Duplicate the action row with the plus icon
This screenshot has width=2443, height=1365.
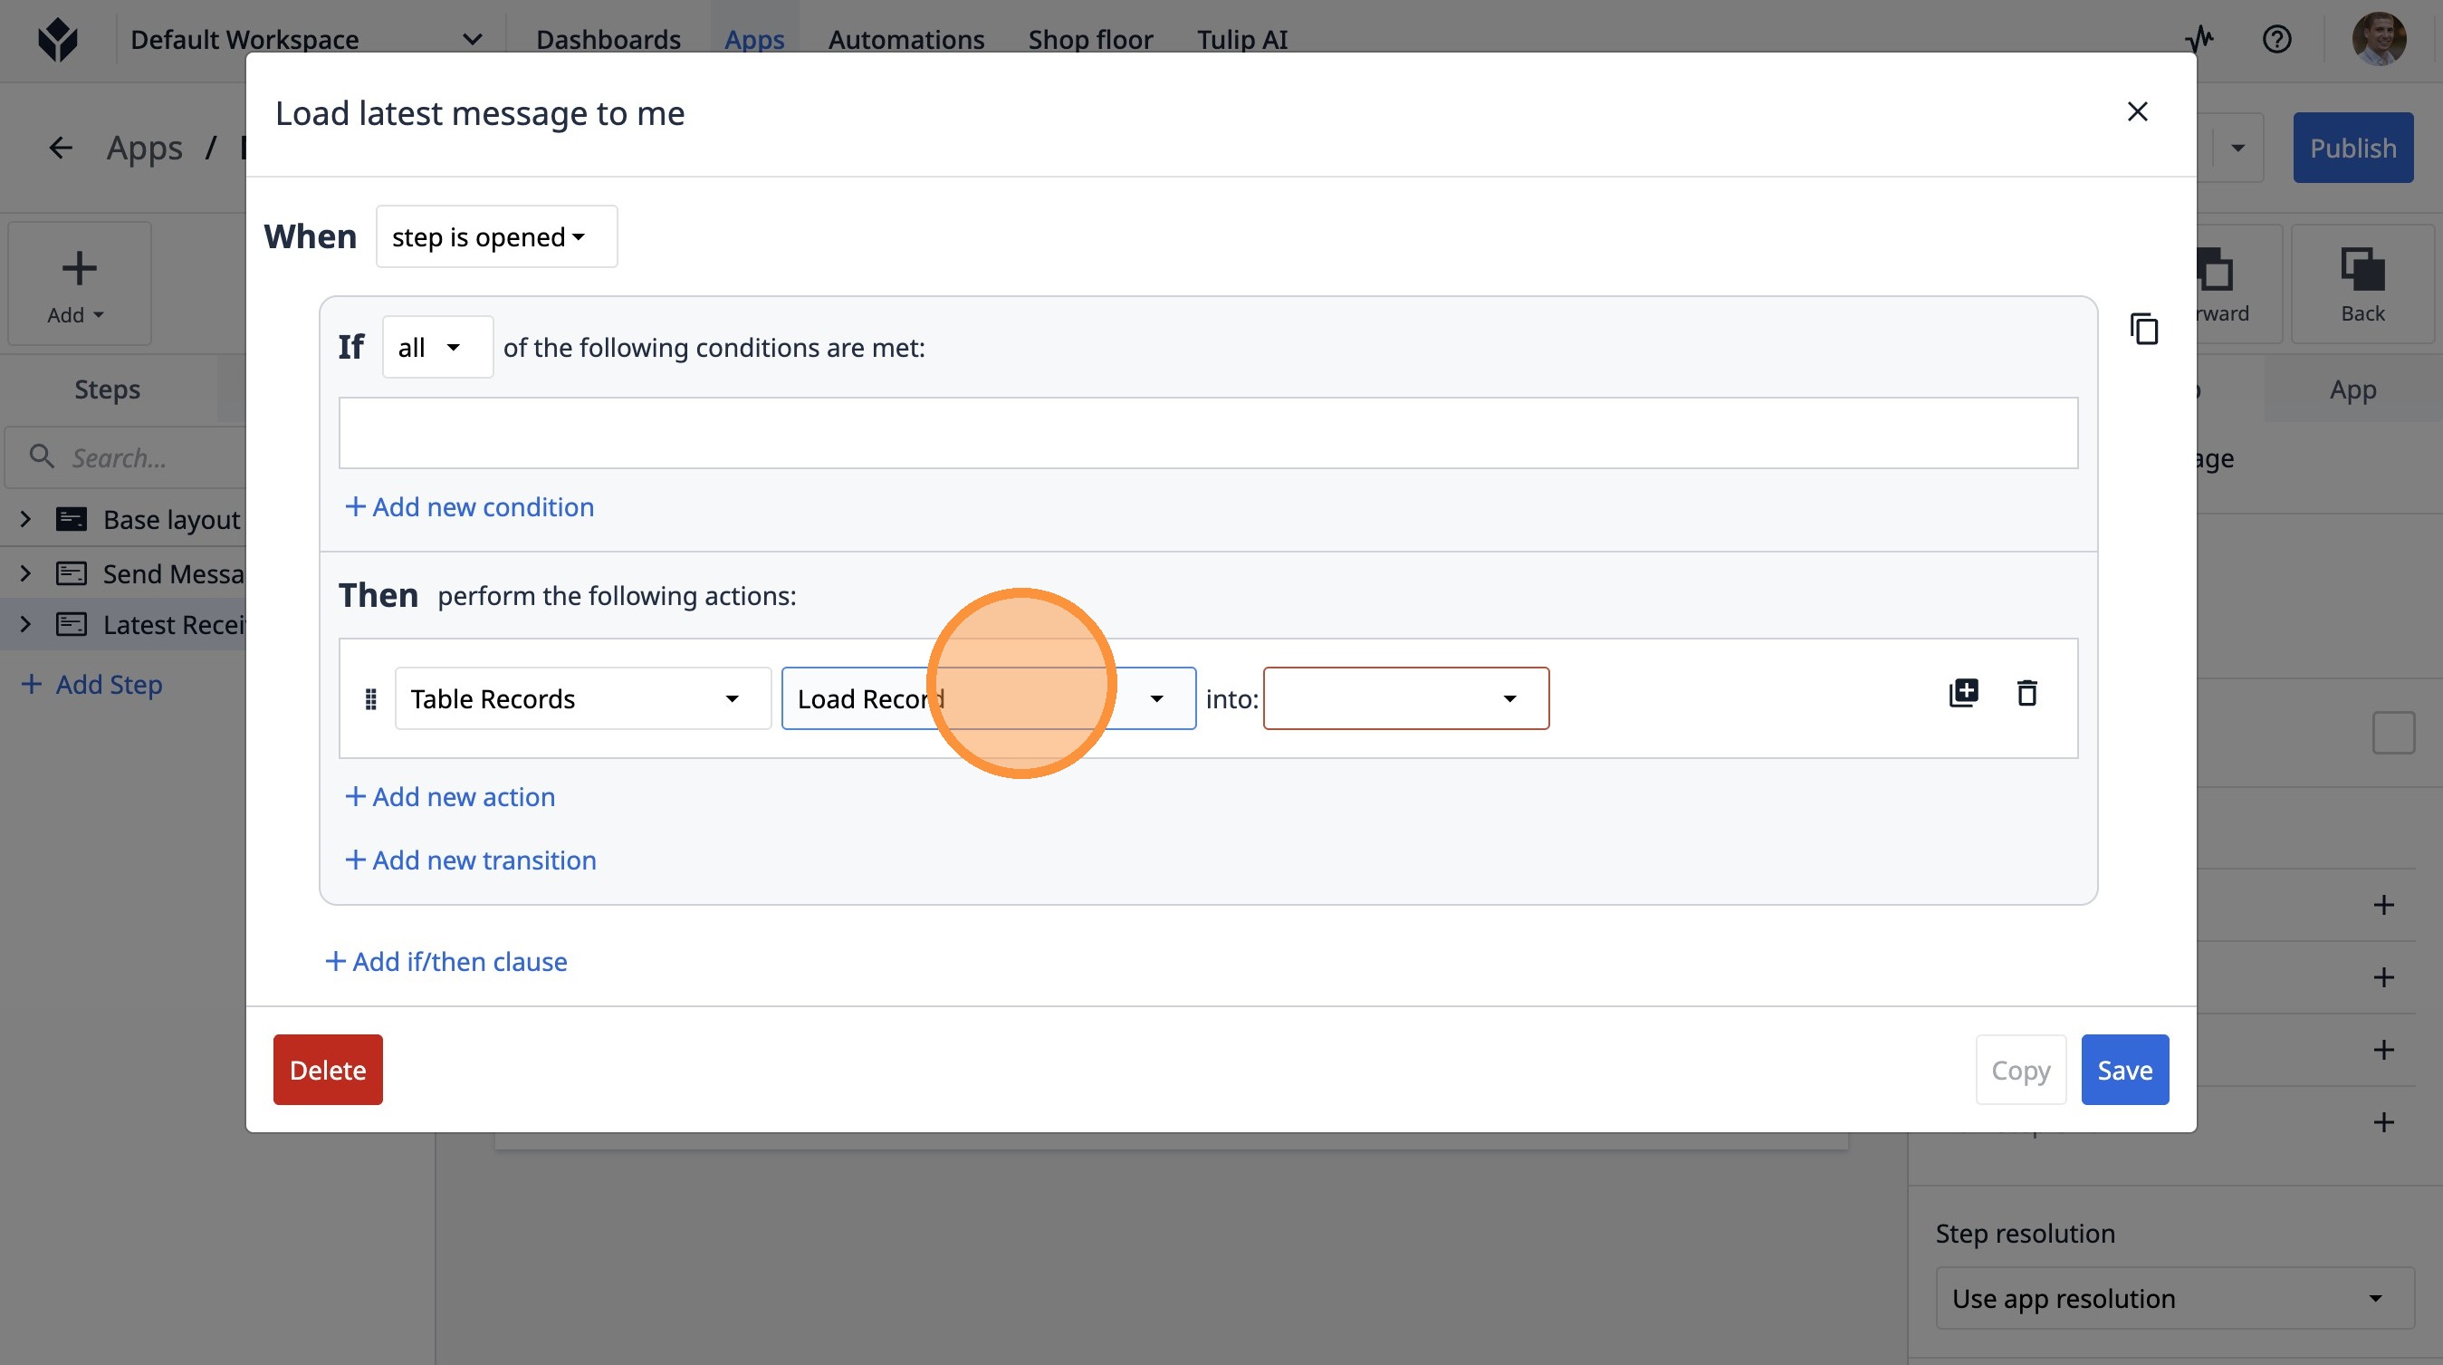[1963, 694]
